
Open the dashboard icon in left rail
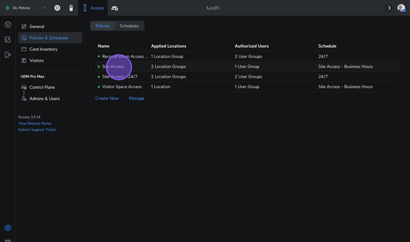click(x=8, y=25)
